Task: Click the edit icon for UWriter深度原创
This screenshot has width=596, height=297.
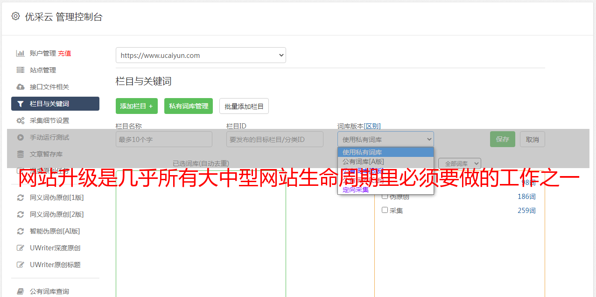Action: pos(20,248)
